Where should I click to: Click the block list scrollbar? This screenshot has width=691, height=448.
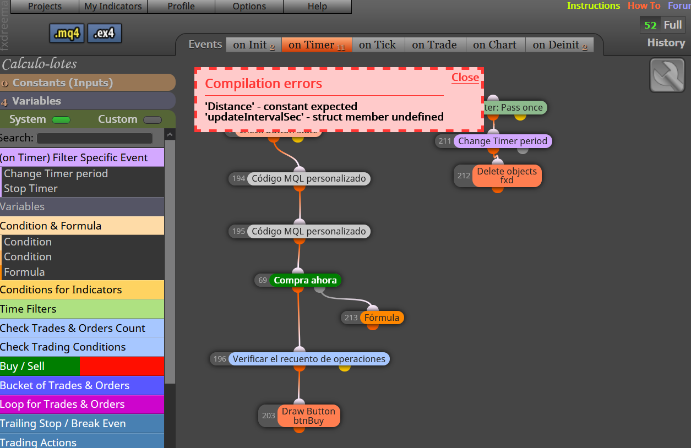click(x=170, y=261)
